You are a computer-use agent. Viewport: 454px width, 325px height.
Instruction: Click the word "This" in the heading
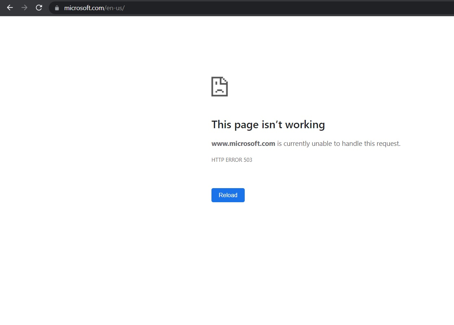(x=221, y=125)
